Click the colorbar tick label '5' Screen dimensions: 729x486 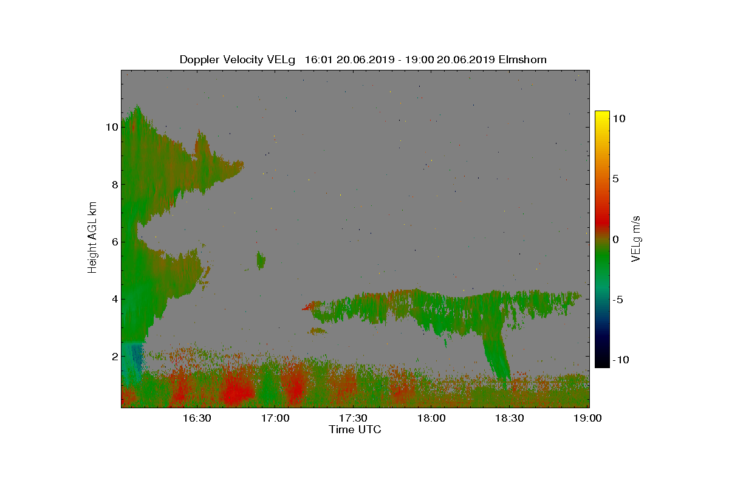coord(615,179)
